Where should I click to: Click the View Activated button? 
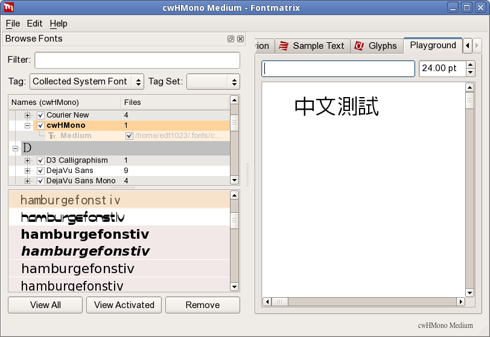124,305
